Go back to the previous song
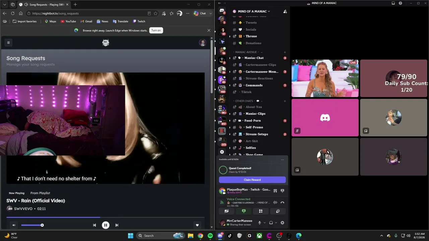429x241 pixels. (95, 225)
